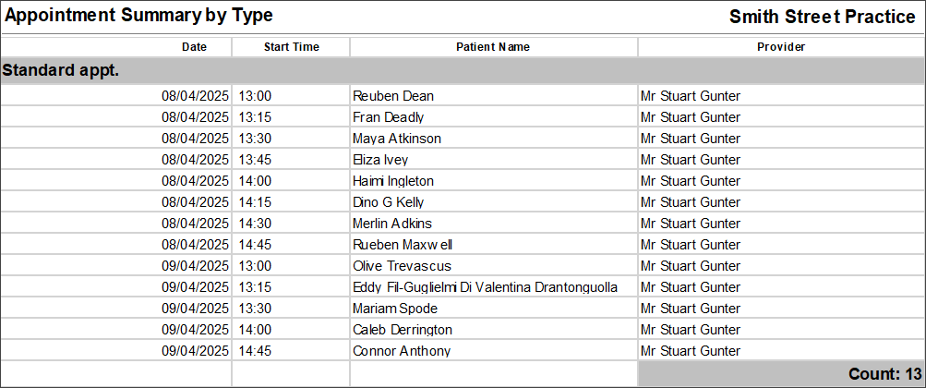Select Dino G Kelly row
Image resolution: width=926 pixels, height=388 pixels.
pyautogui.click(x=463, y=202)
